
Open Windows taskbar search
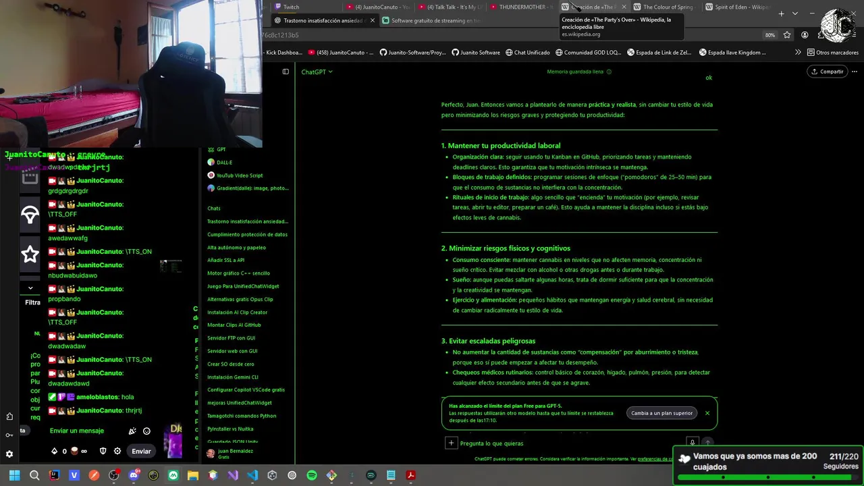coord(34,475)
